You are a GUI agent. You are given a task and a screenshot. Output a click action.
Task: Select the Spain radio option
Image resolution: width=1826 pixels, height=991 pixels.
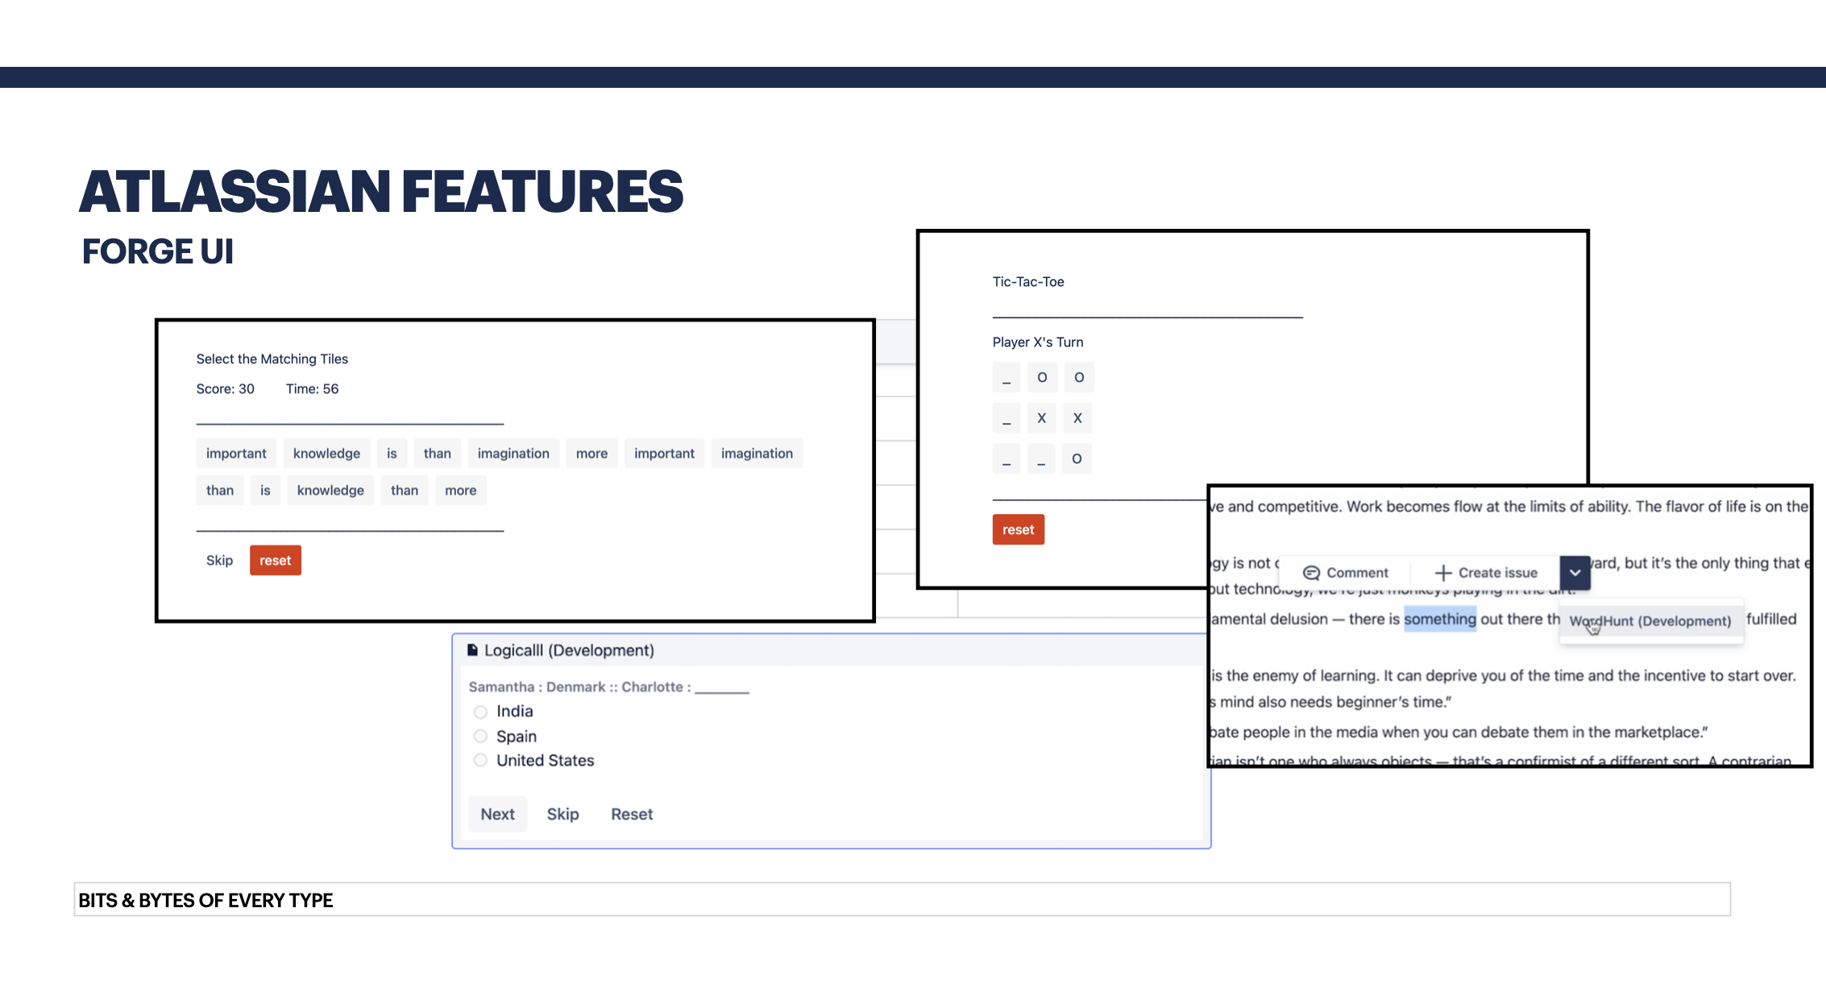481,736
